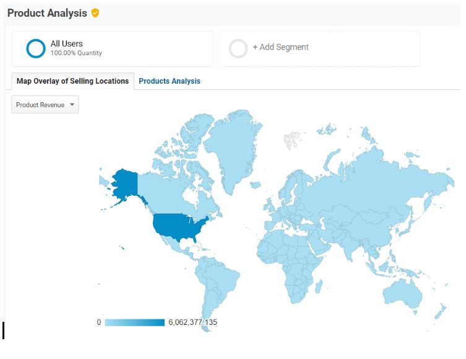466x359 pixels.
Task: Click the Product Analysis page title
Action: point(47,13)
